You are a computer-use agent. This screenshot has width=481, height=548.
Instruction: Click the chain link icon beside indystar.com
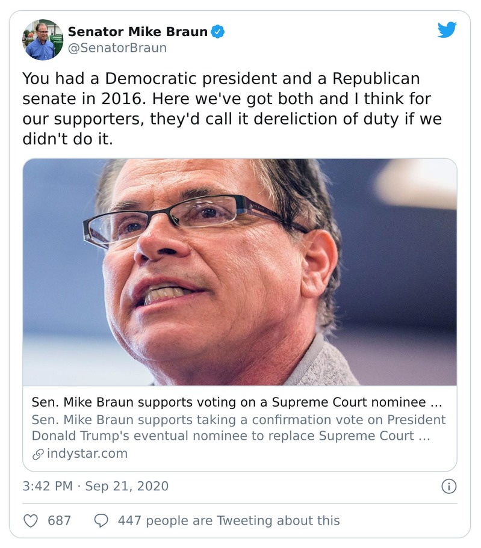point(37,454)
